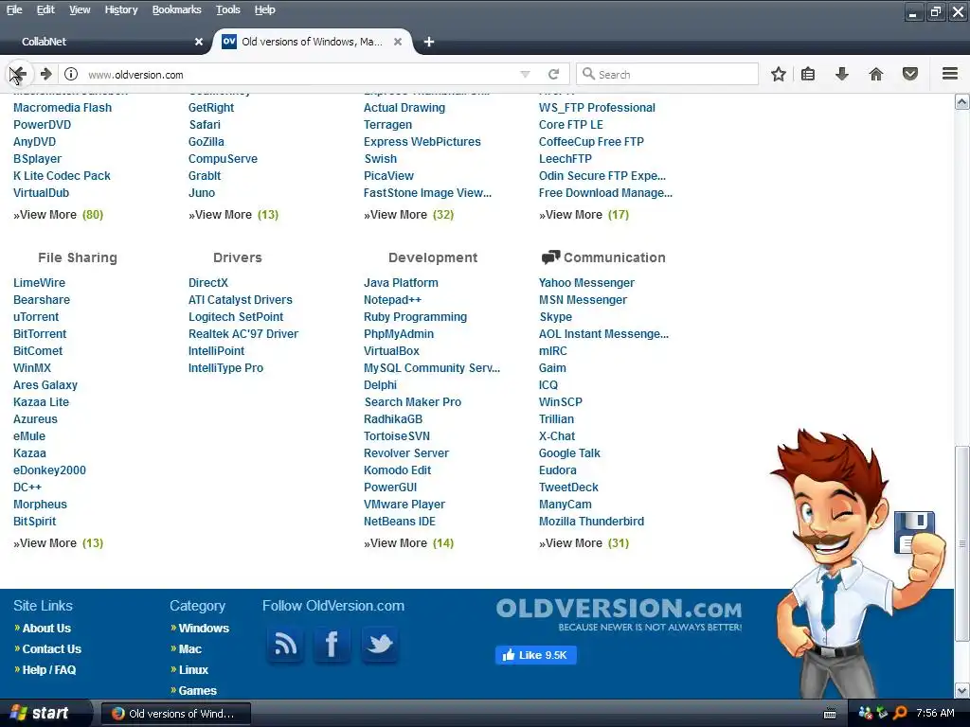970x727 pixels.
Task: Open the Edit menu
Action: coord(45,9)
